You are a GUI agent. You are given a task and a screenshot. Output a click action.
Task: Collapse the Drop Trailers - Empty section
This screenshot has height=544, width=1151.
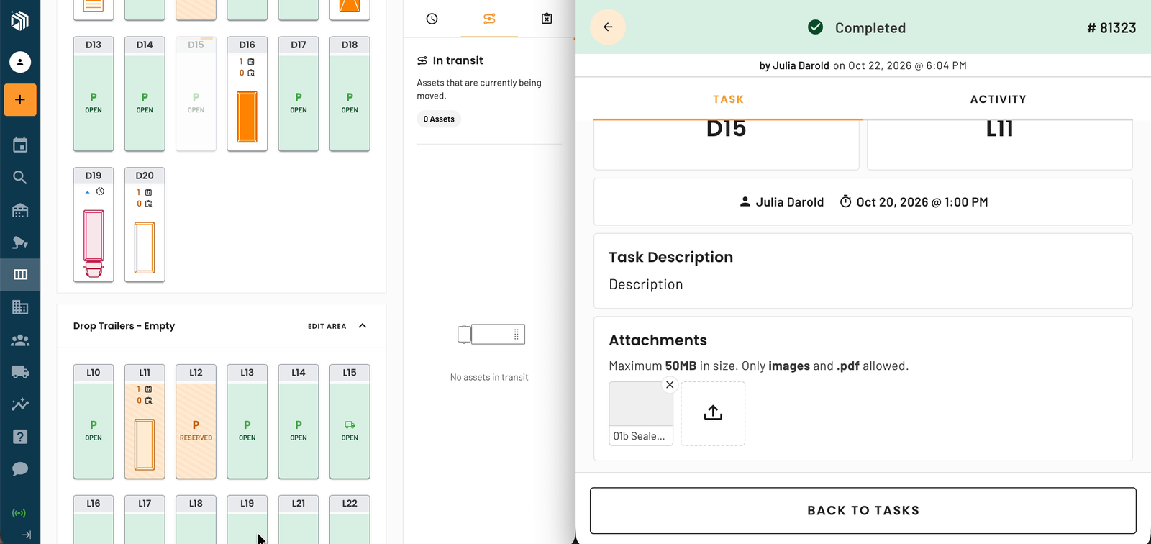363,326
